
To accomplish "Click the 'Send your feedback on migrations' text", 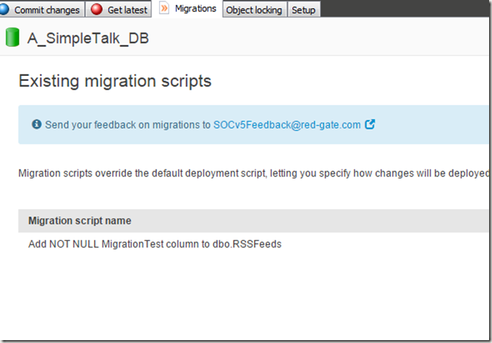I will tap(127, 124).
